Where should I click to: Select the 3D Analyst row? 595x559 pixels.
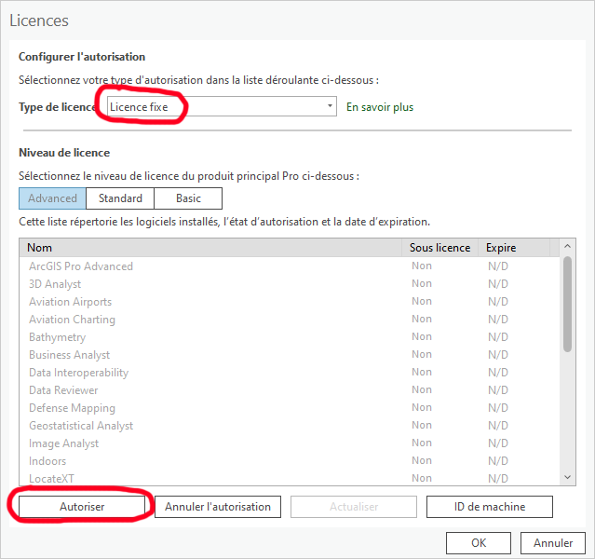click(x=55, y=284)
